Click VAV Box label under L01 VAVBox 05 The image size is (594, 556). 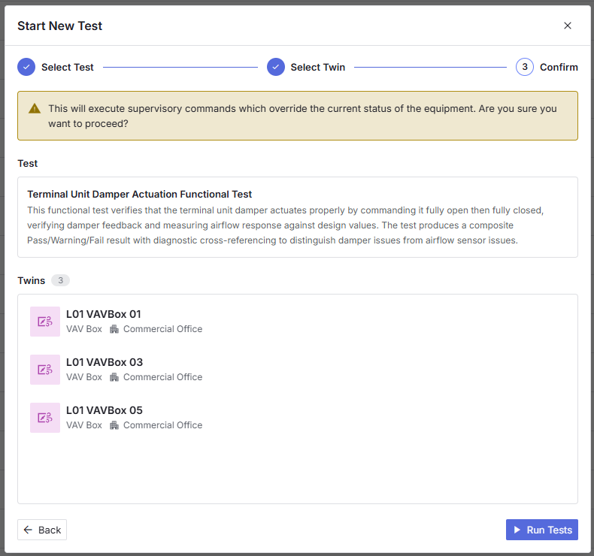click(84, 425)
